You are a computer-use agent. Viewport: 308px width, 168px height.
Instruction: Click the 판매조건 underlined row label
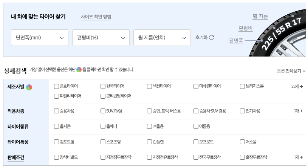coord(16,157)
